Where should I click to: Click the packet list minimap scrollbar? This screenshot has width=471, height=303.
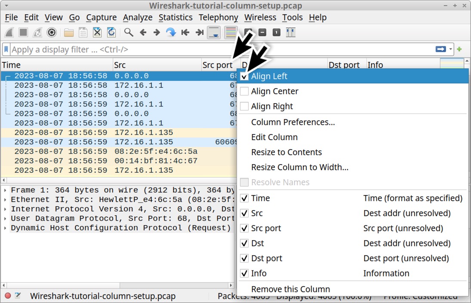[452, 64]
